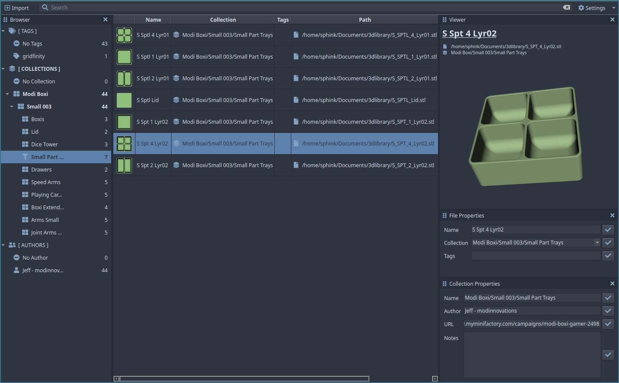Open the Collection dropdown in File Properties
Viewport: 619px width, 383px height.
597,243
